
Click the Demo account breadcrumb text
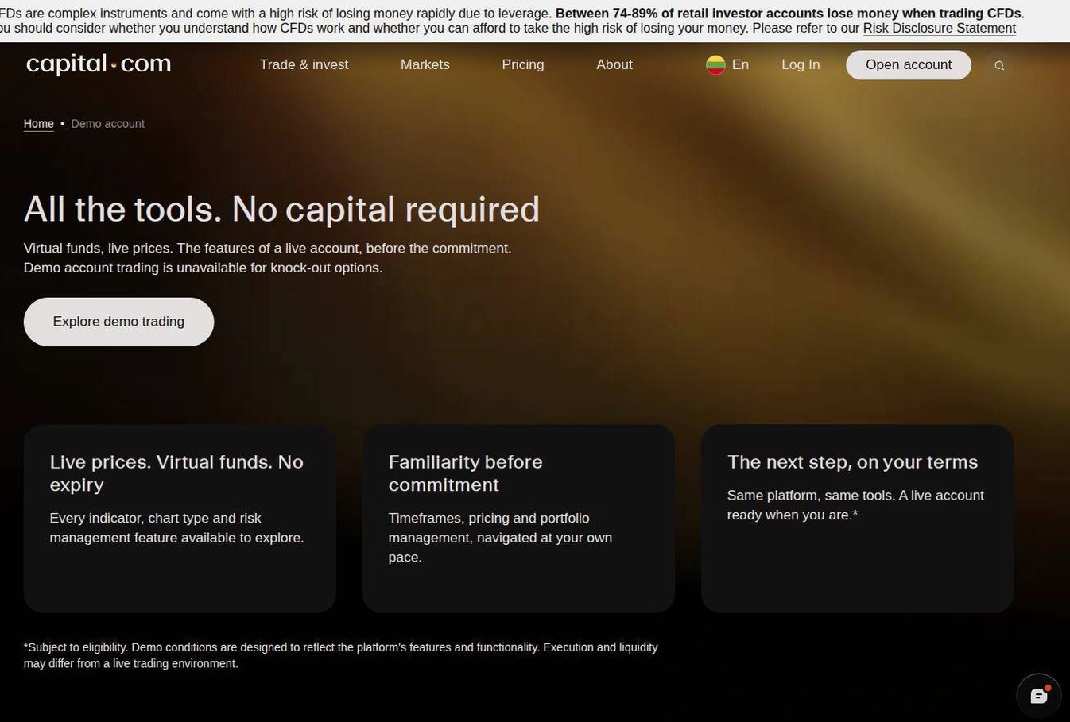pos(107,124)
